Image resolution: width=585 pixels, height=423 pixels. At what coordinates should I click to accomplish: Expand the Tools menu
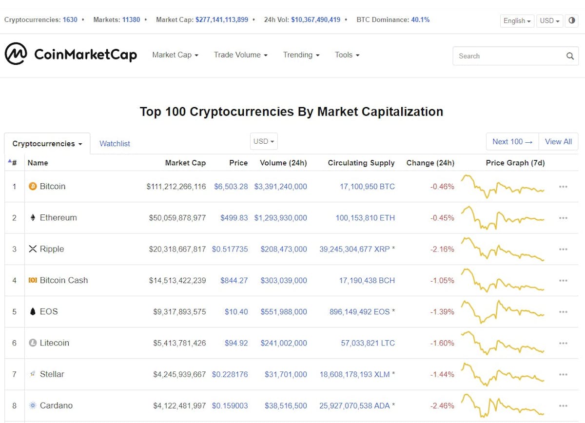347,55
